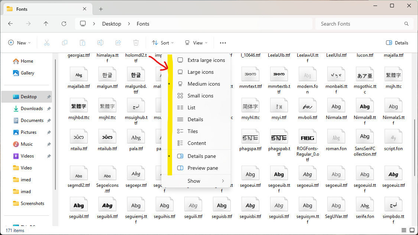This screenshot has height=235, width=418.
Task: Click the Delete trash icon
Action: (136, 43)
